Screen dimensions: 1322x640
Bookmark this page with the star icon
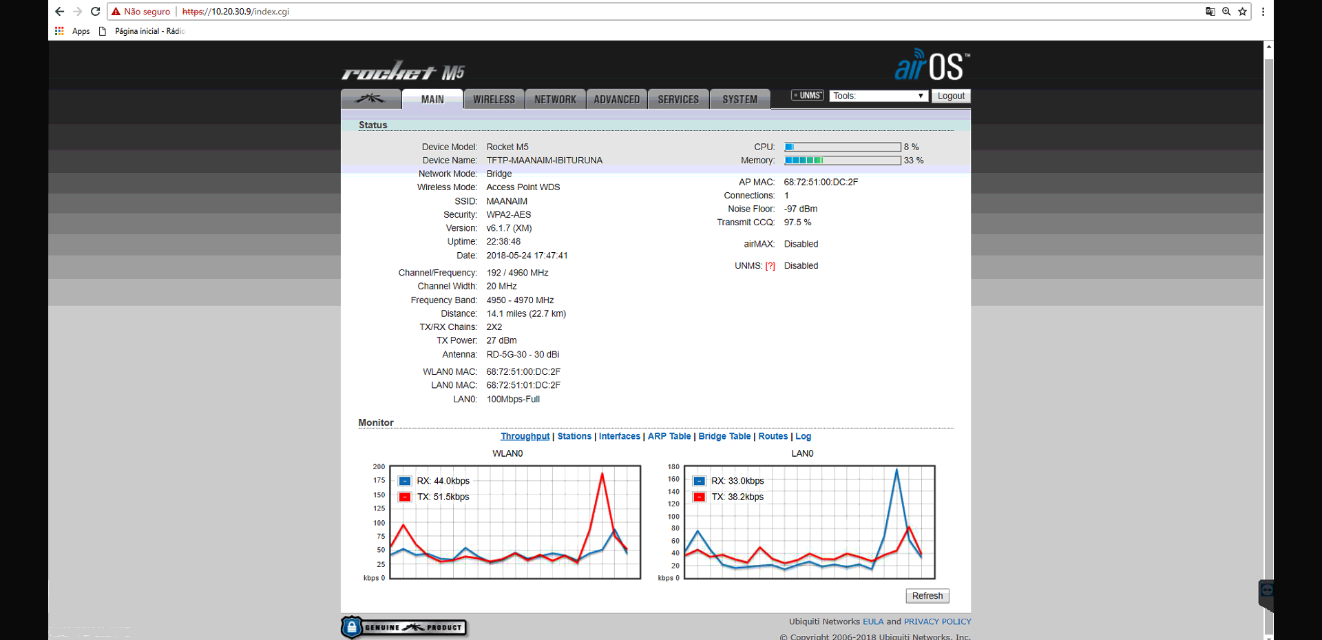[1243, 12]
